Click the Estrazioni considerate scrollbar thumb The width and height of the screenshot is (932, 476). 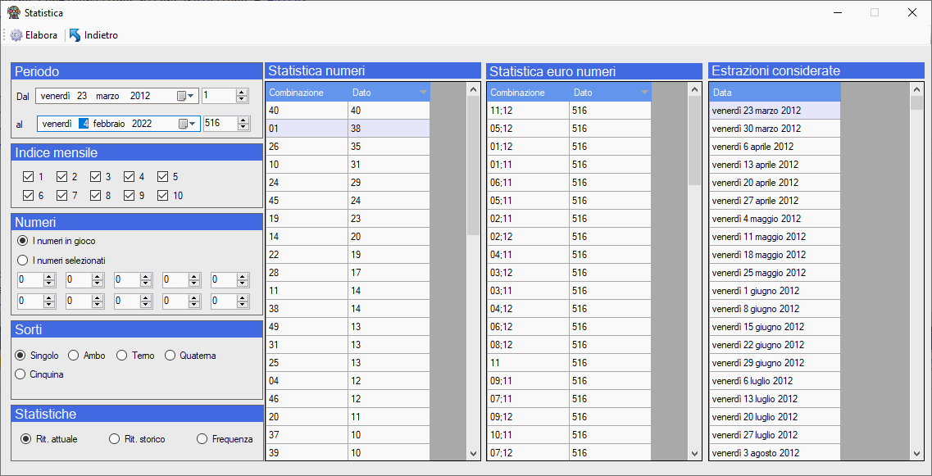pyautogui.click(x=916, y=102)
